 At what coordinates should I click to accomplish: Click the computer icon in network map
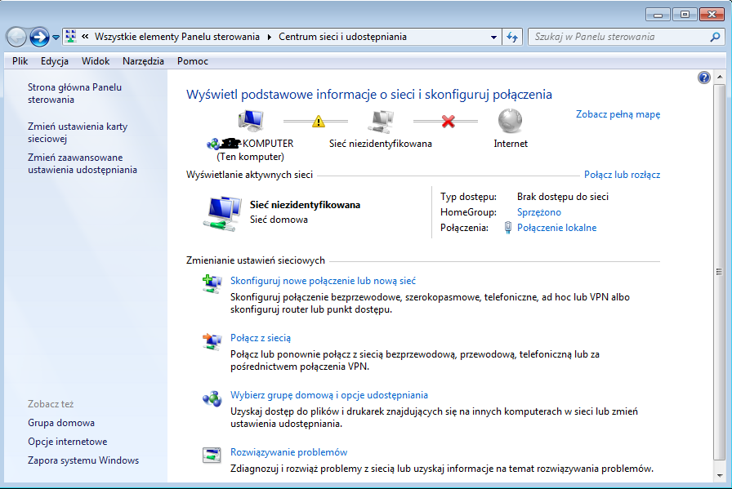[250, 121]
